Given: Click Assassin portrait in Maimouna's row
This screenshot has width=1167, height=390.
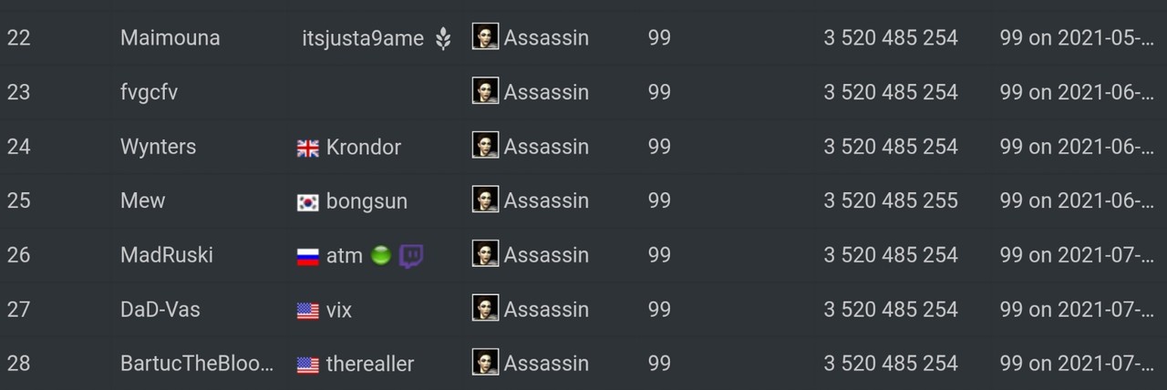Looking at the screenshot, I should (x=485, y=36).
